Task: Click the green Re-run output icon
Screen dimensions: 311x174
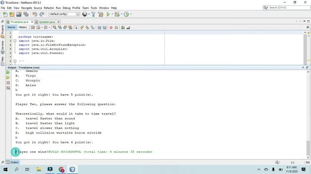Action: pyautogui.click(x=8, y=72)
